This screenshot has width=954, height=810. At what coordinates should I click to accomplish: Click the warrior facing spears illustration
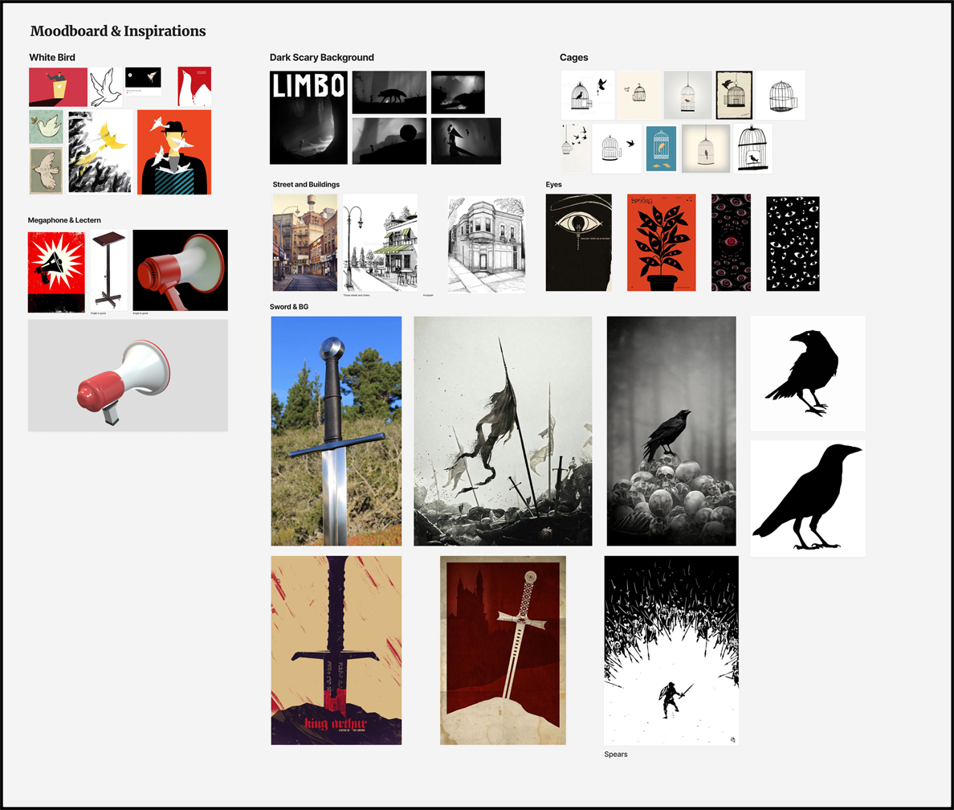point(671,650)
